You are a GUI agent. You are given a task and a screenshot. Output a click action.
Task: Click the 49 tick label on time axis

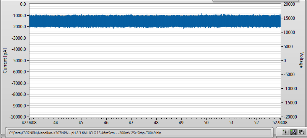[x=181, y=123]
